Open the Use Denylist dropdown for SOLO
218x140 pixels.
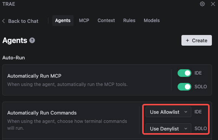click(x=168, y=129)
